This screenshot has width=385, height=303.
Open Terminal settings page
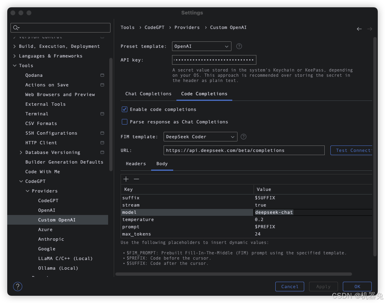[37, 114]
